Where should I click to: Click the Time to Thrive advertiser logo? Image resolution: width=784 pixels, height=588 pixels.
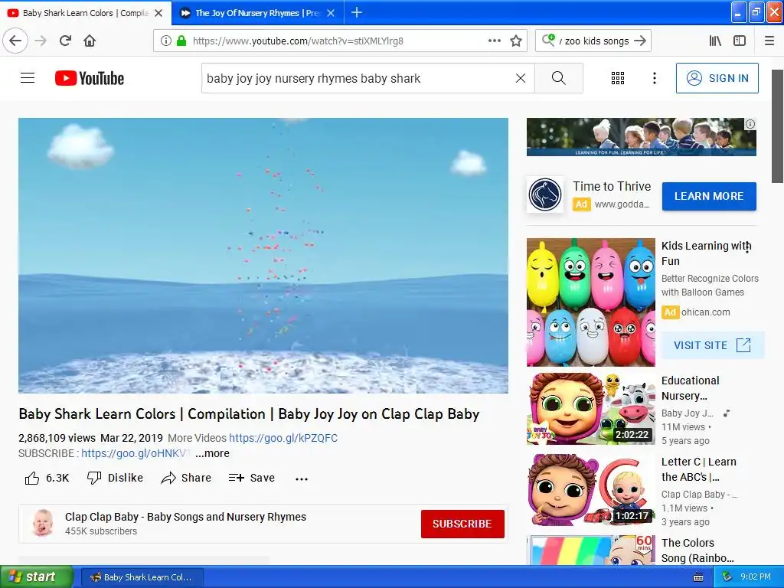pos(545,195)
